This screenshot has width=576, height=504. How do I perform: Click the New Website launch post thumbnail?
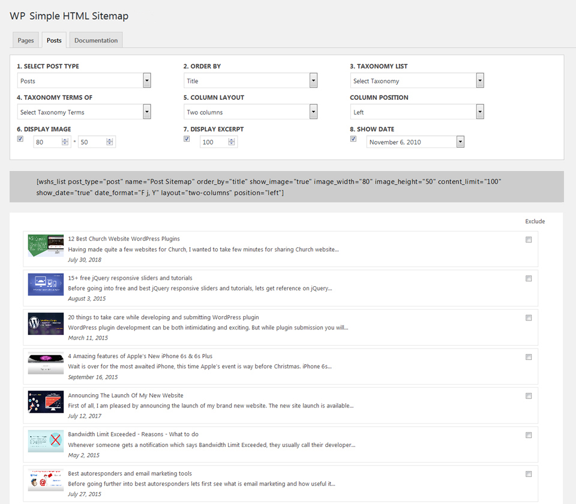pos(46,401)
